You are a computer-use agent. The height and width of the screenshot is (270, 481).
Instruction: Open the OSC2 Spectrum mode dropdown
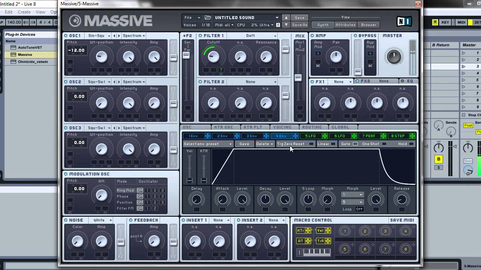[x=134, y=82]
